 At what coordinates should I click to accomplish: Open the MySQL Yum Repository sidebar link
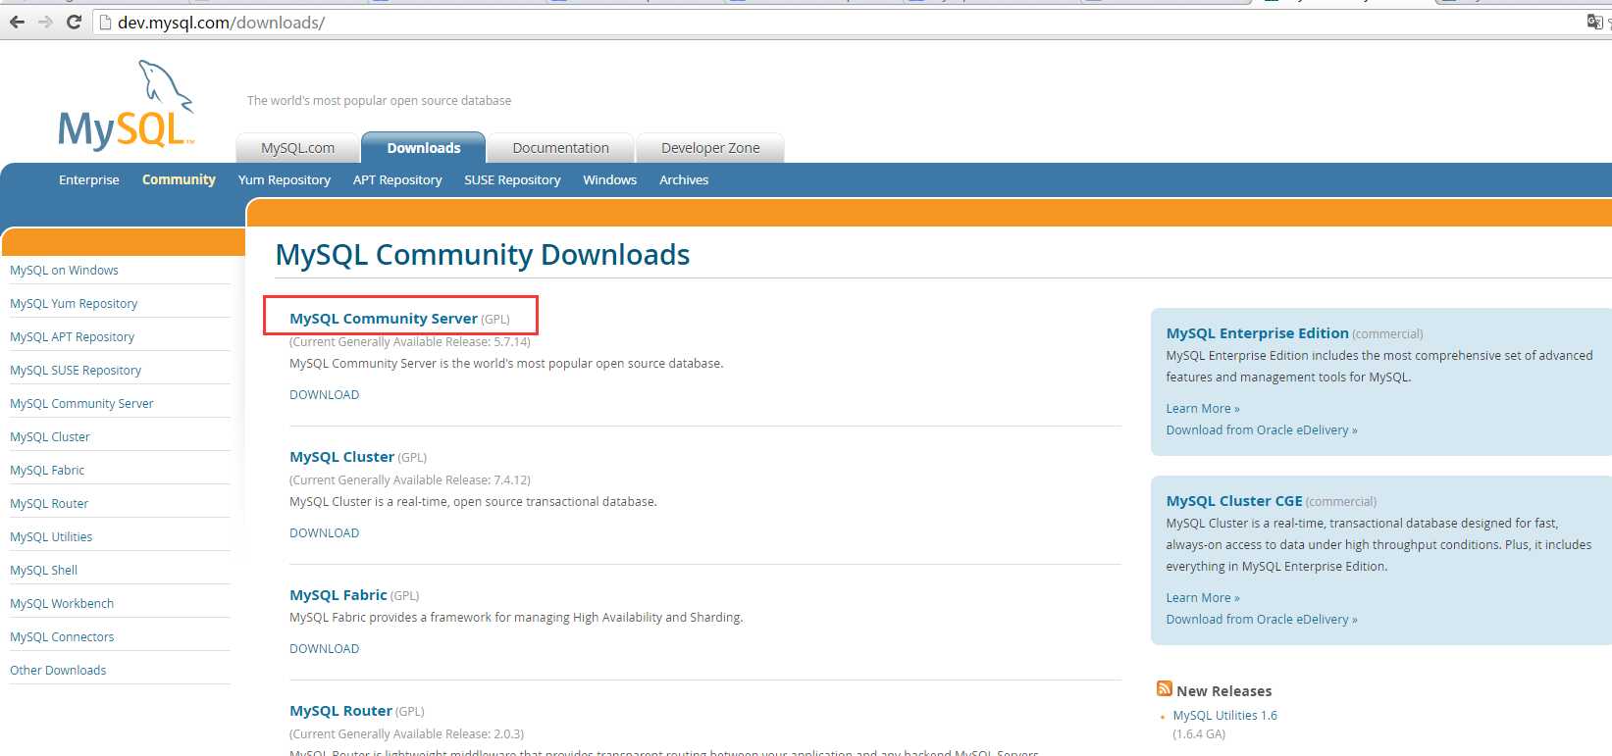click(x=74, y=303)
